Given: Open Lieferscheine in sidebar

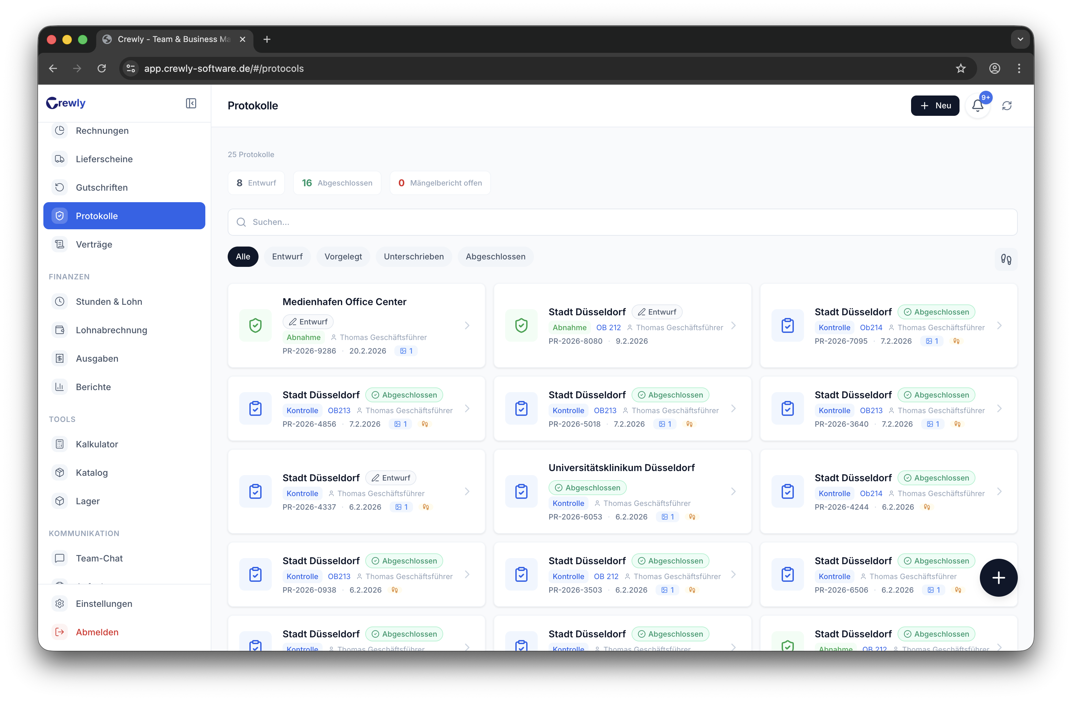Looking at the screenshot, I should coord(104,159).
